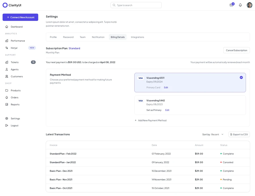
Task: Click the ClarityUI logo icon
Action: click(x=5, y=5)
